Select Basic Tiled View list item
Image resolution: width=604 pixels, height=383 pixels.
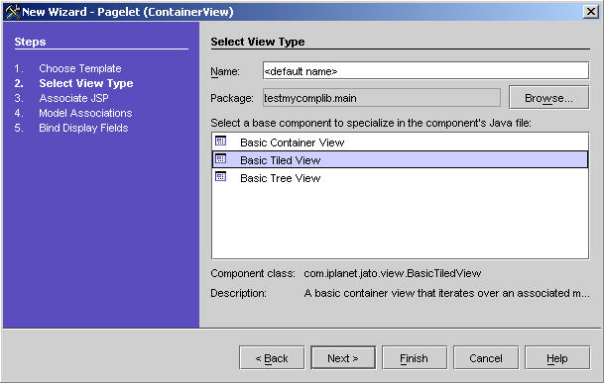[400, 159]
